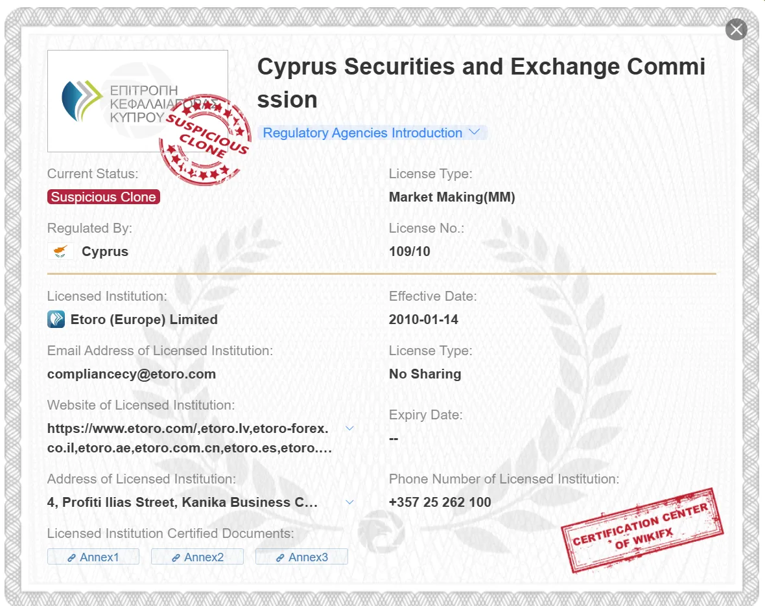Open the Annex2 certified document
Viewport: 765px width, 606px height.
tap(197, 557)
